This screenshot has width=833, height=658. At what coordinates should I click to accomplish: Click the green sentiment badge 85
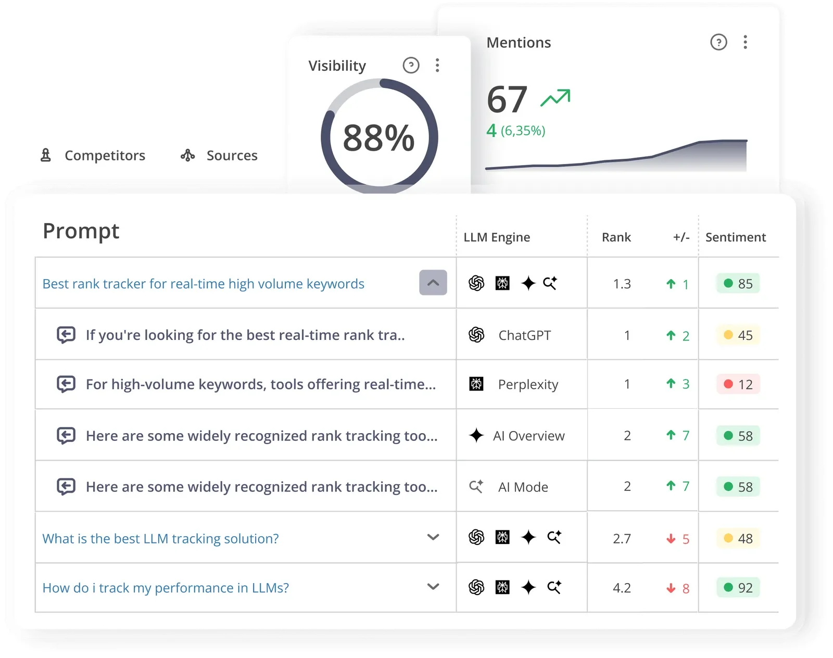coord(738,284)
